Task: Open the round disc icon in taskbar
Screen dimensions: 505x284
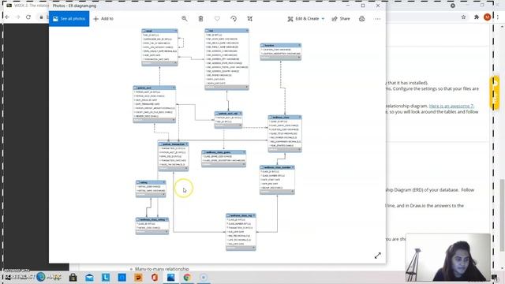Action: [204, 277]
